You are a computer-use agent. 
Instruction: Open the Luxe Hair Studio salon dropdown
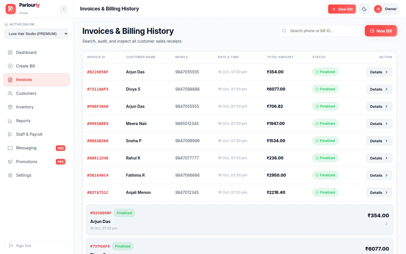click(x=37, y=34)
